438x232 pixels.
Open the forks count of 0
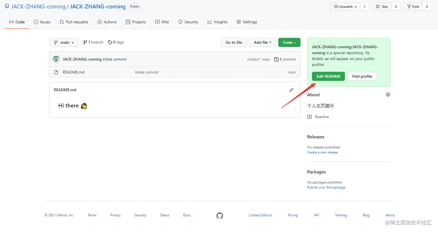click(427, 7)
